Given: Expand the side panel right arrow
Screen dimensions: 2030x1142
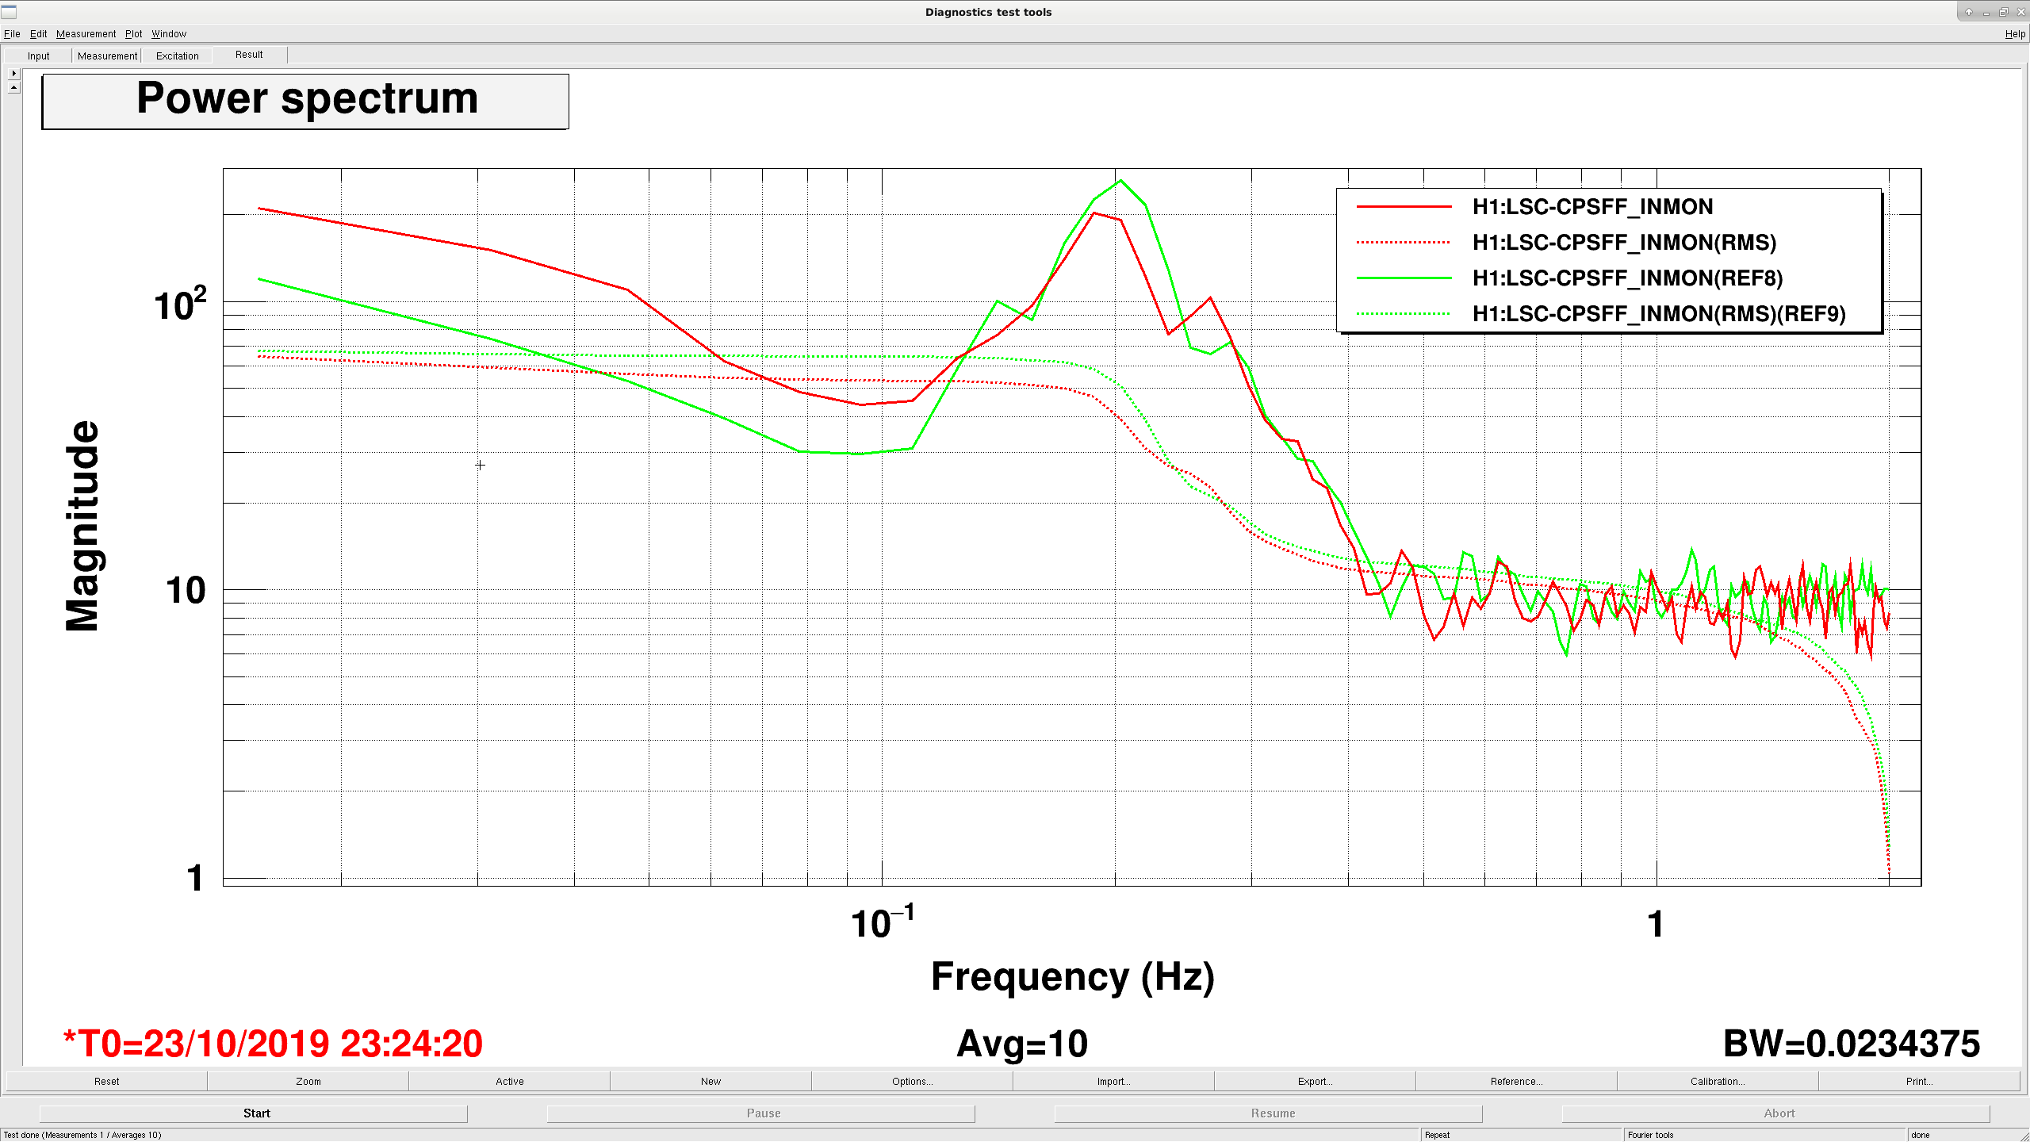Looking at the screenshot, I should point(14,73).
